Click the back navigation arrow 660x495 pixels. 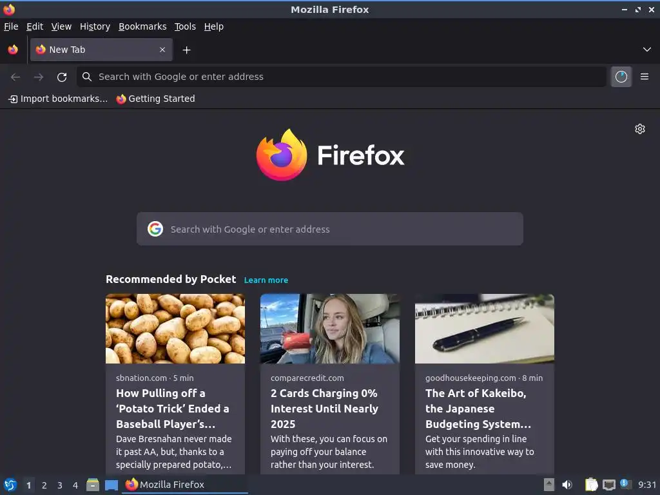[x=15, y=77]
